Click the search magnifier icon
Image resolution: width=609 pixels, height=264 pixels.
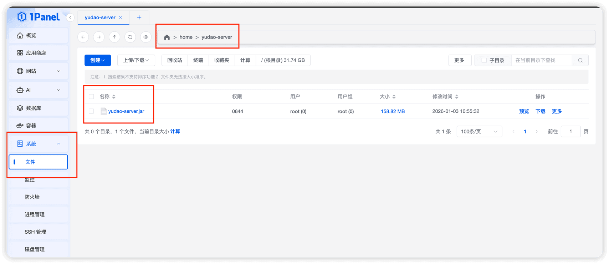coord(580,60)
